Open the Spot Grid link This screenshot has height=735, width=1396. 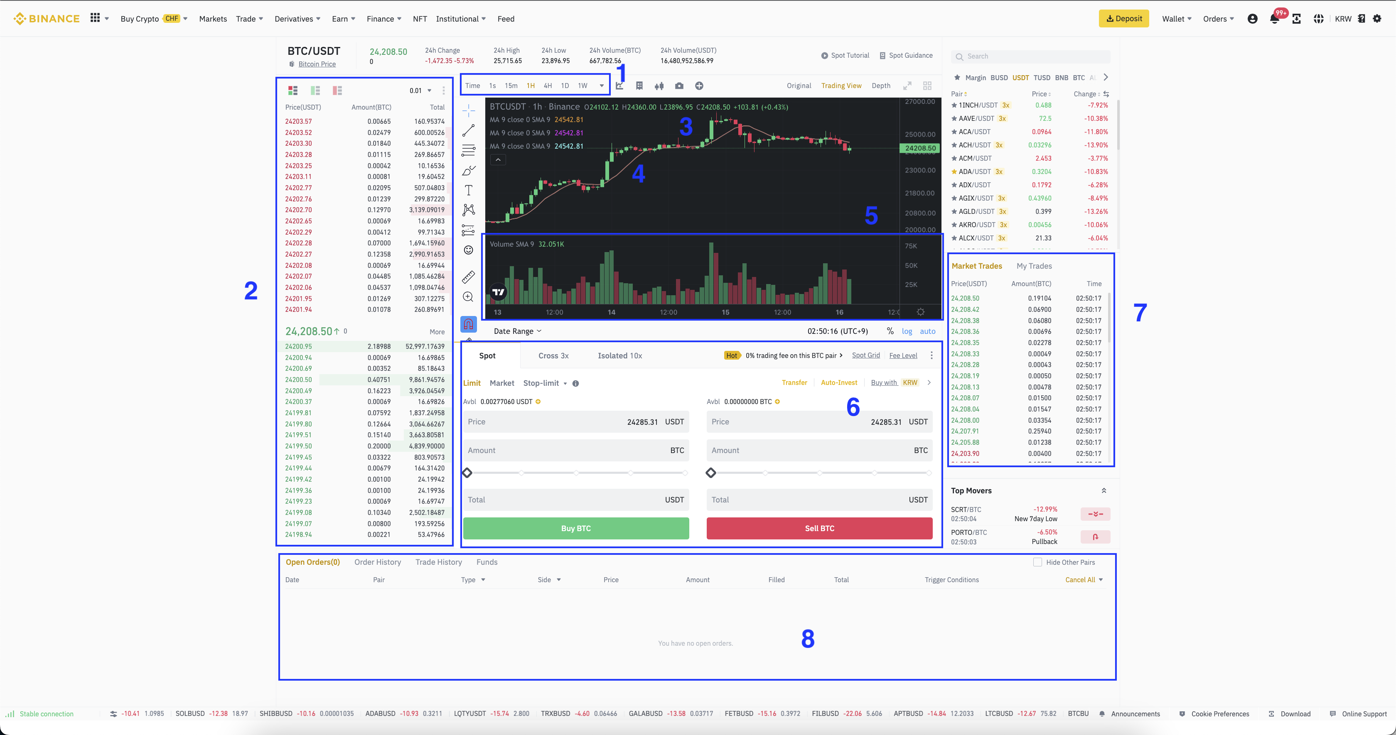(865, 355)
